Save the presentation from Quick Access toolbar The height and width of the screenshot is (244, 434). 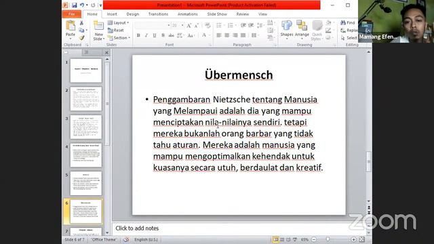point(74,5)
